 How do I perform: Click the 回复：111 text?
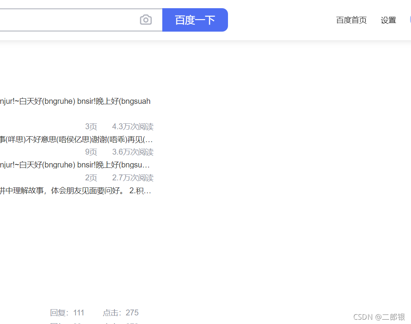tap(67, 313)
